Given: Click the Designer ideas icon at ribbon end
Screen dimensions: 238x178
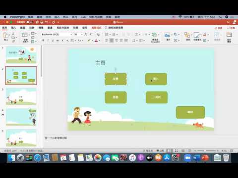Looking at the screenshot, I should click(229, 35).
